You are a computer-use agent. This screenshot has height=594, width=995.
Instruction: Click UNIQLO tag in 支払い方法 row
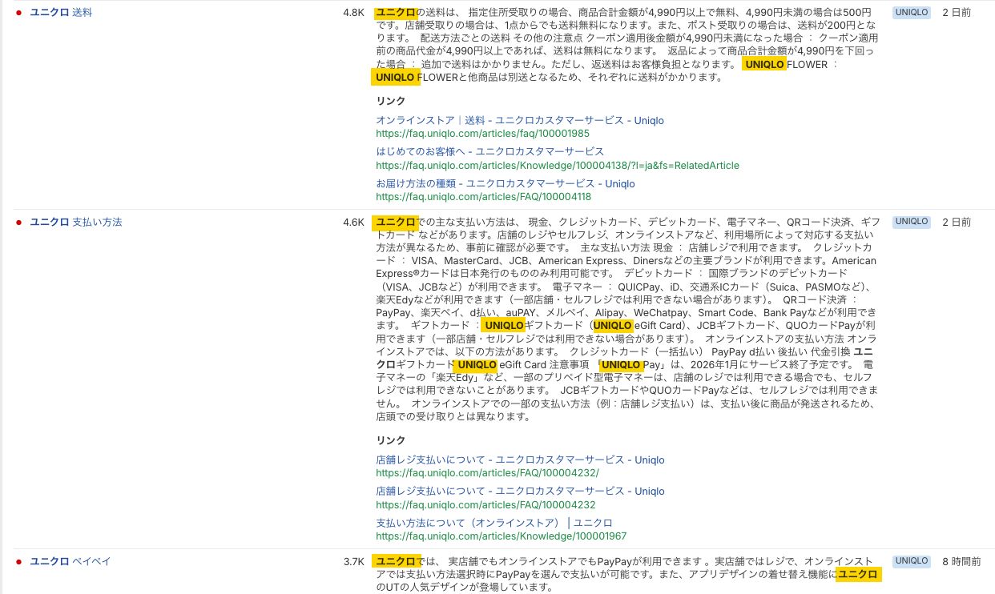(x=912, y=222)
